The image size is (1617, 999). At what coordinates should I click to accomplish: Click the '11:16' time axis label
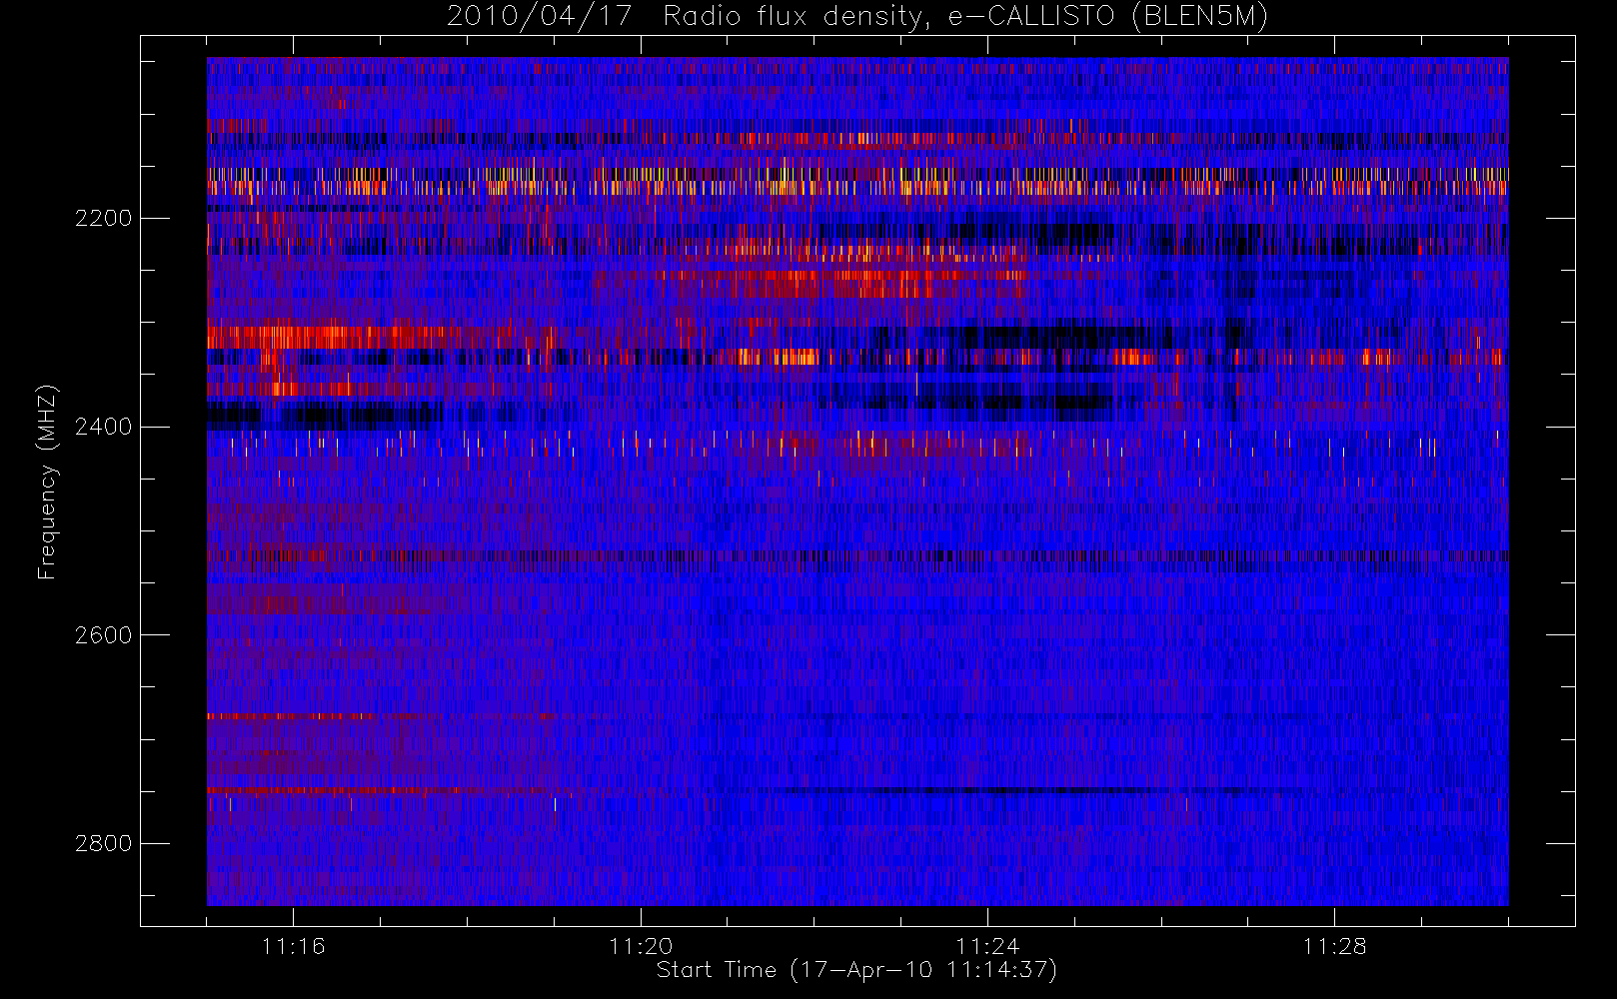pyautogui.click(x=293, y=946)
